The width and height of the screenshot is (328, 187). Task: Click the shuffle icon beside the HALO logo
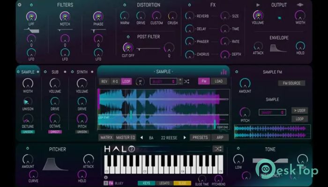[217, 149]
